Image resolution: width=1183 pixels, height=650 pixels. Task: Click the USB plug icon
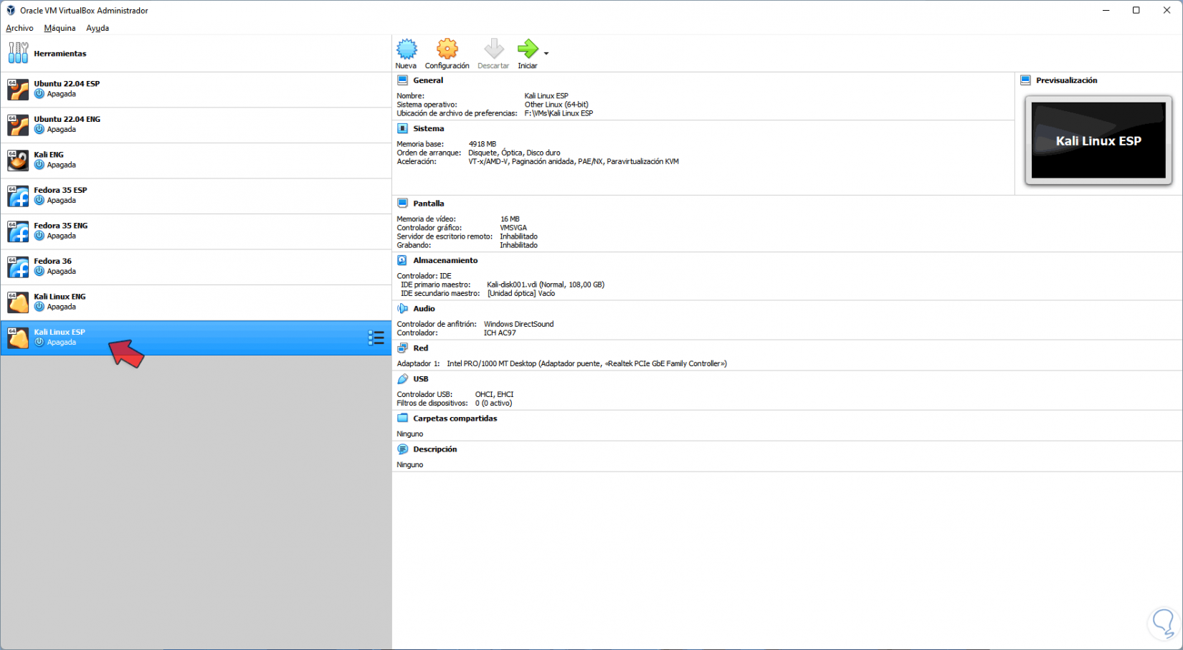402,379
